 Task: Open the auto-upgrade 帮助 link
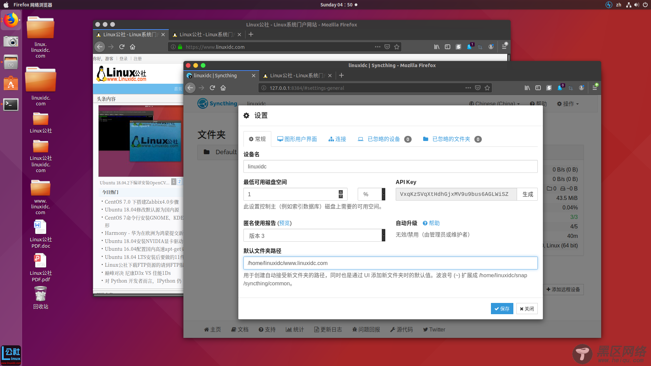(x=431, y=223)
